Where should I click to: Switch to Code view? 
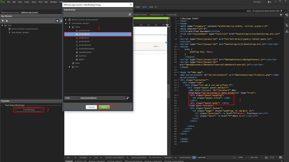click(x=137, y=7)
